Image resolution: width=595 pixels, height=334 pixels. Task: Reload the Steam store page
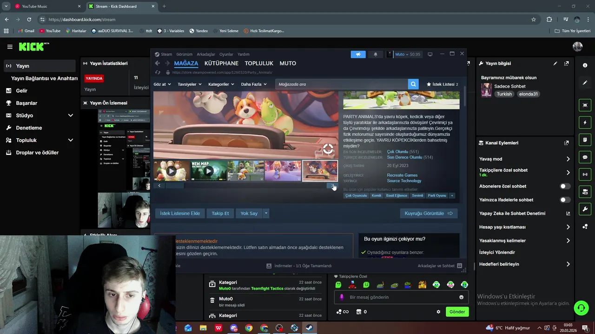pos(159,72)
